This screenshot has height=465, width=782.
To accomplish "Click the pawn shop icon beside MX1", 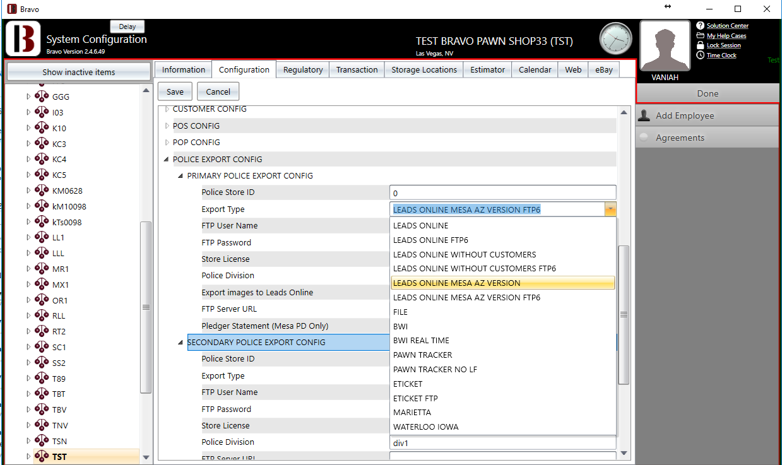I will [42, 285].
